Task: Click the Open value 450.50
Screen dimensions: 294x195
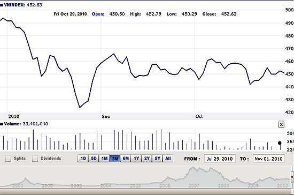Action: (117, 14)
